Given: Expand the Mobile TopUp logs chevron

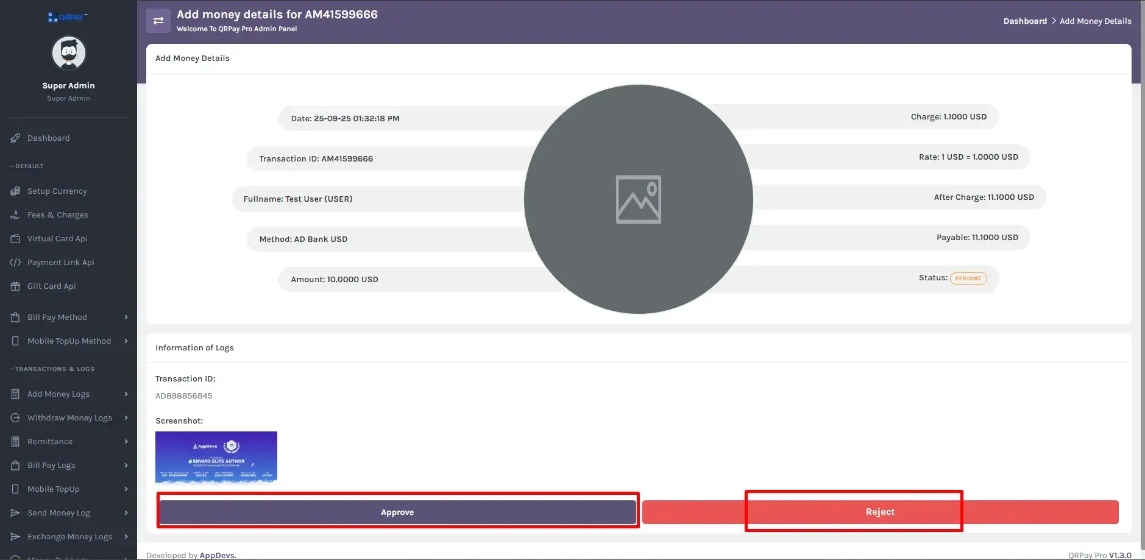Looking at the screenshot, I should 126,489.
